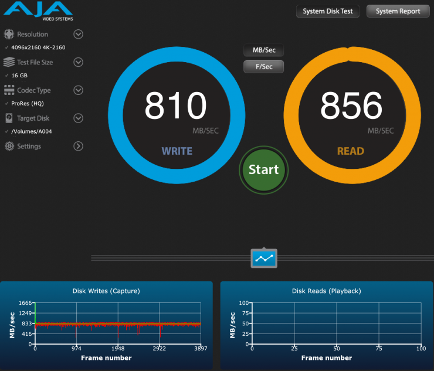Open the Settings panel arrow
434x371 pixels.
click(78, 147)
